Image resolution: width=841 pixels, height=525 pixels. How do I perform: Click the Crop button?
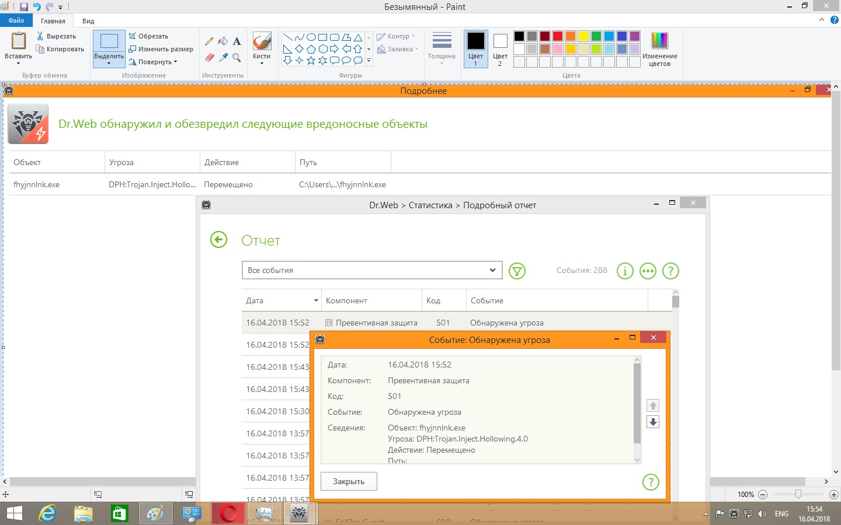coord(149,36)
